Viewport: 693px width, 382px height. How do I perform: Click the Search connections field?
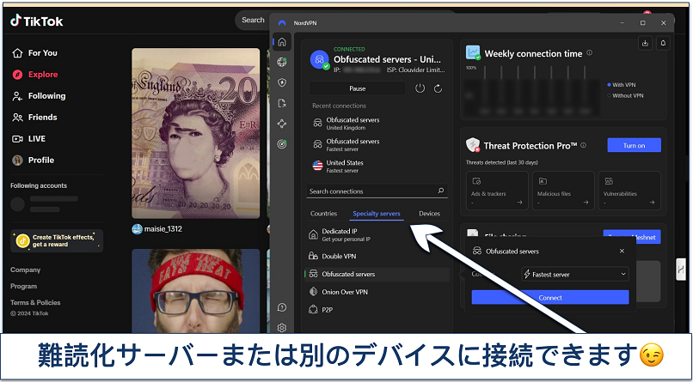click(x=371, y=191)
